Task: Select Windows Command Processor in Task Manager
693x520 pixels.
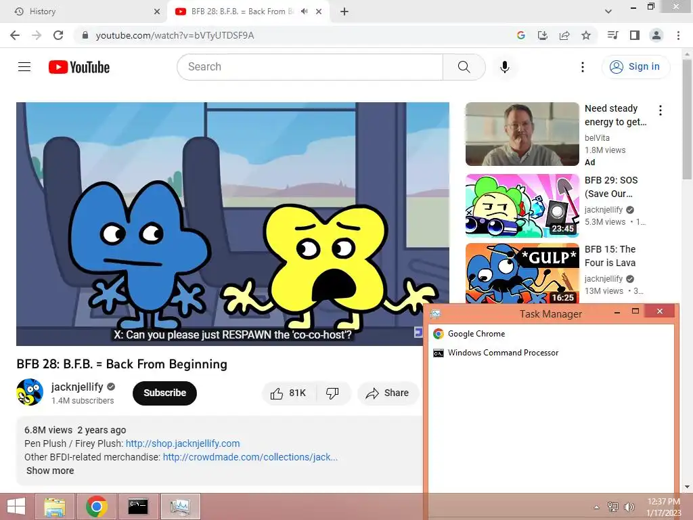Action: coord(551,353)
